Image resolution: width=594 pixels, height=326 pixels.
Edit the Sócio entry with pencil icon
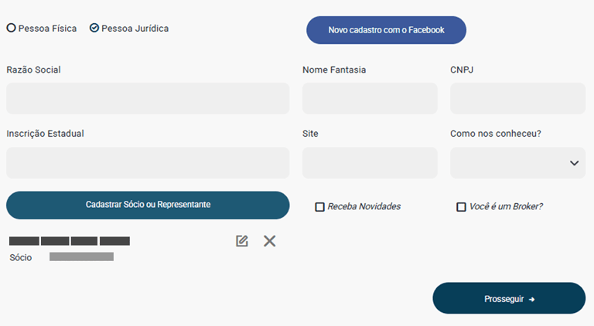pos(241,241)
